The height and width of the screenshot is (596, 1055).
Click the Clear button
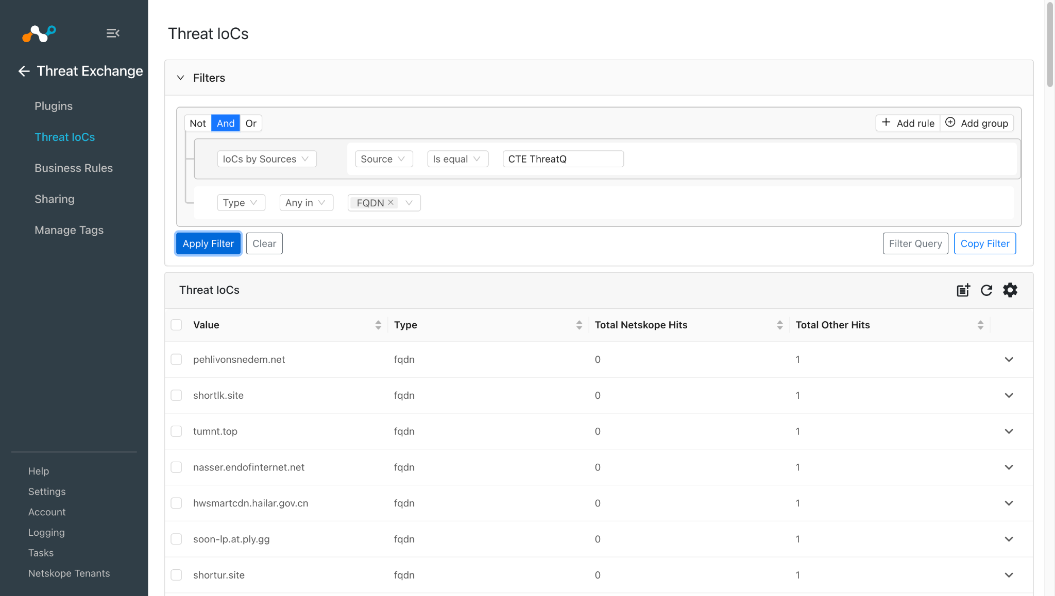coord(264,243)
